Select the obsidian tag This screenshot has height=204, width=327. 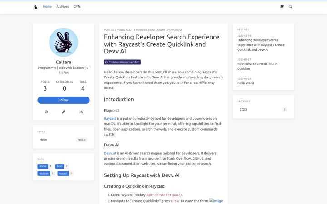point(44,173)
